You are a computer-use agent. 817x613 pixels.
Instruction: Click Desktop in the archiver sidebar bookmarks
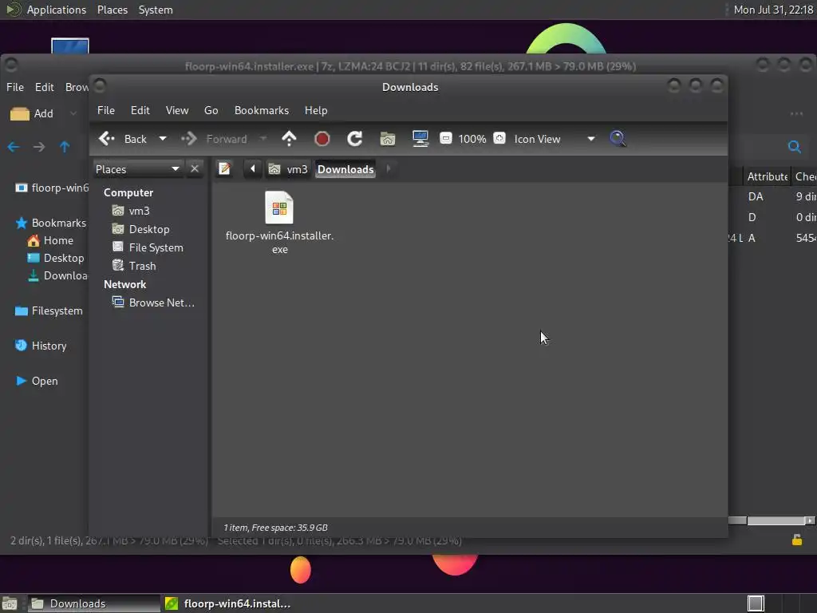(56, 258)
